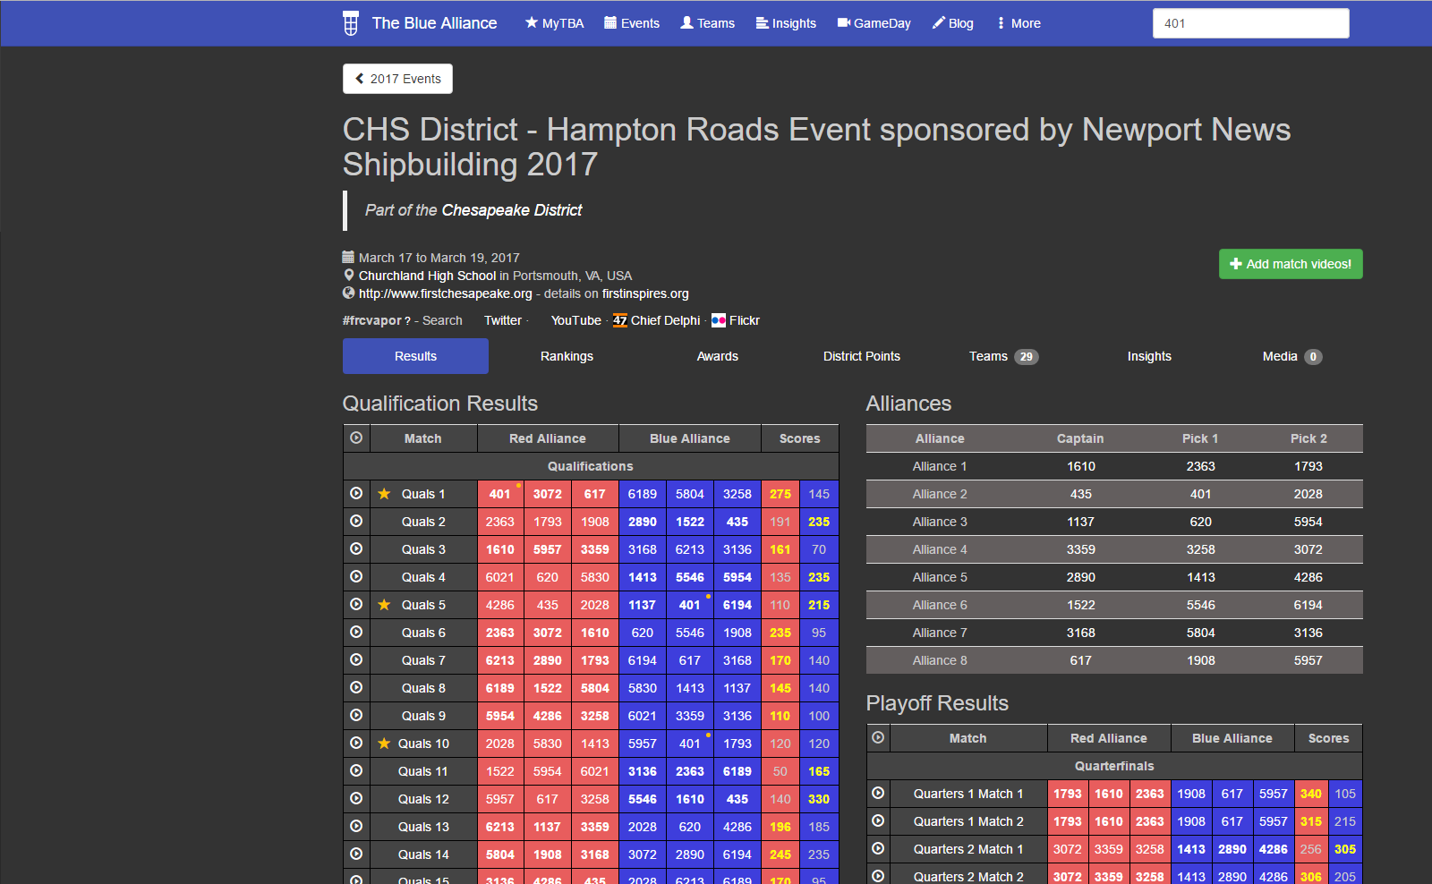1432x884 pixels.
Task: Open Quals 7 match link
Action: click(x=423, y=660)
